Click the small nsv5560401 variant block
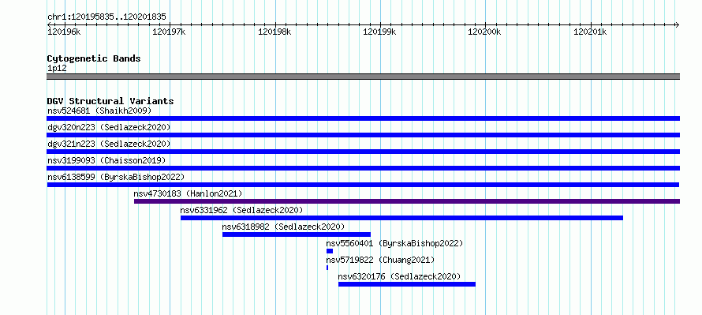702x315 pixels. [330, 251]
